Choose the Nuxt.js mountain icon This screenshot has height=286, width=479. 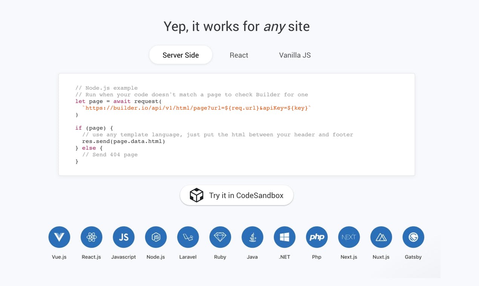(x=381, y=237)
